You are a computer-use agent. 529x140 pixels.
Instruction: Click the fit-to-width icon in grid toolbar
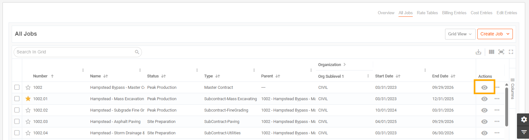click(x=501, y=52)
